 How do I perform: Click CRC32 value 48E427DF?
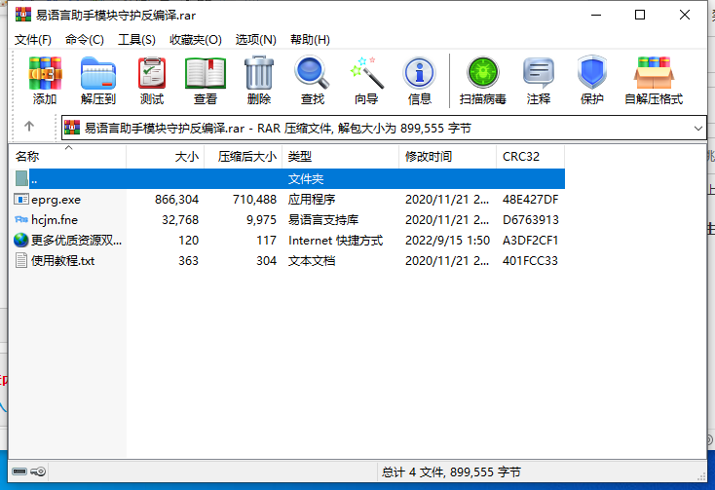pos(530,200)
